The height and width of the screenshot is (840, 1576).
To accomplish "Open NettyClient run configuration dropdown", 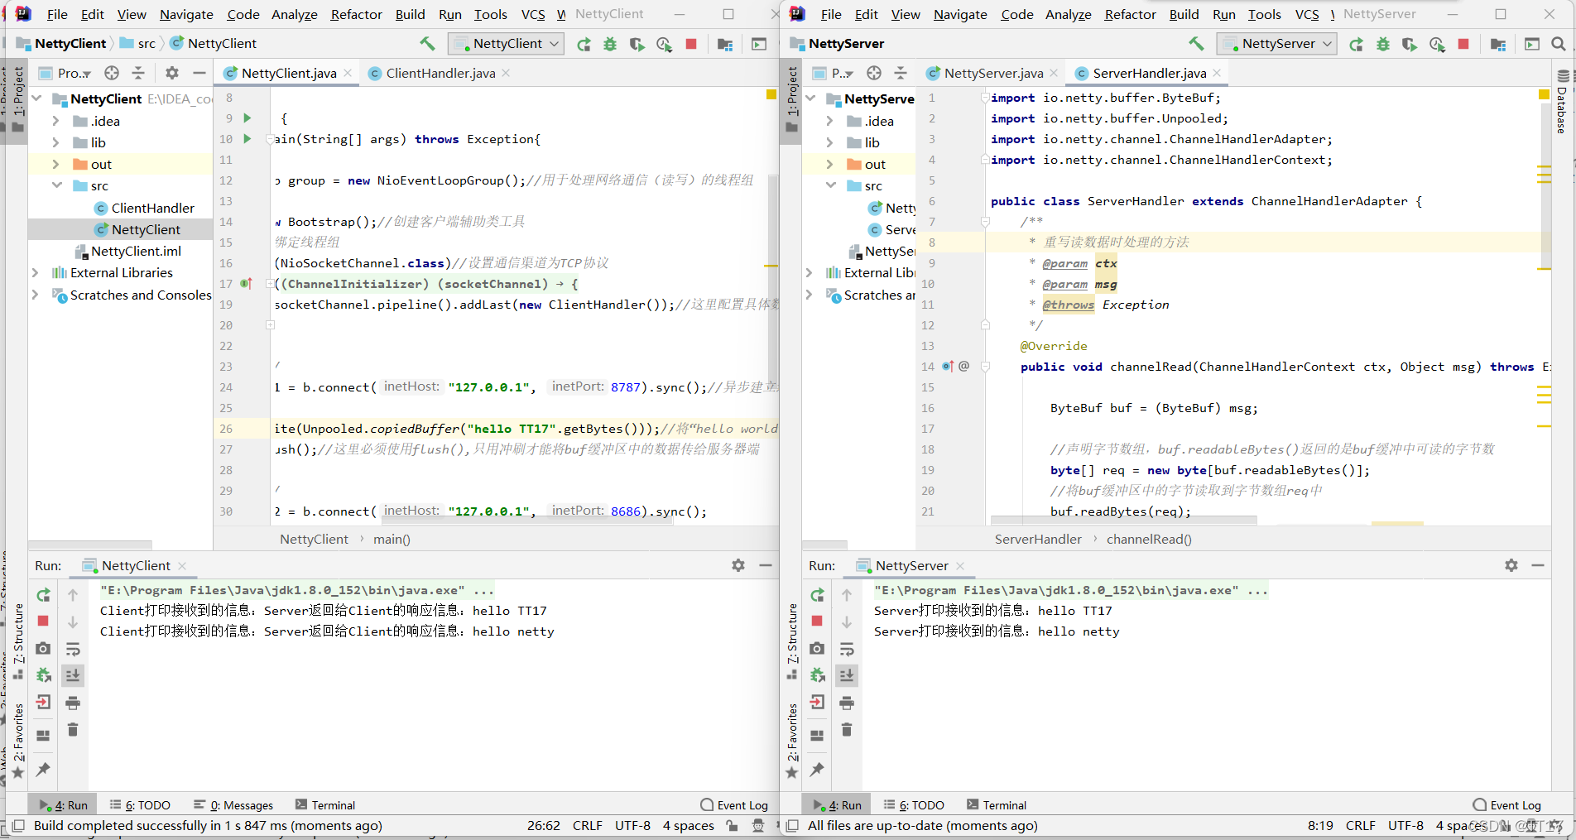I will coord(506,44).
